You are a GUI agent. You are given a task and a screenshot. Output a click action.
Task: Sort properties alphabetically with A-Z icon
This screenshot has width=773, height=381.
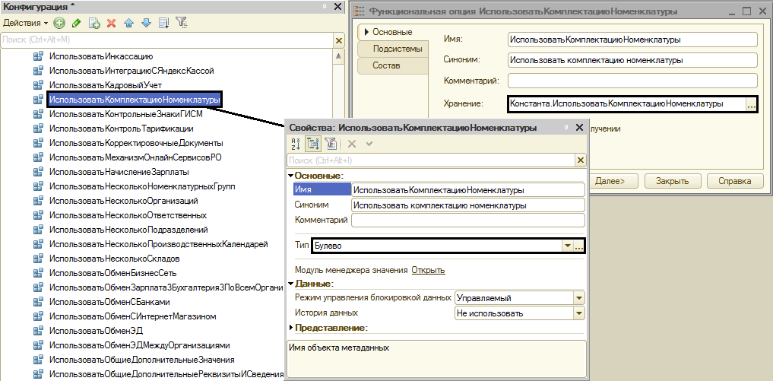pos(296,144)
